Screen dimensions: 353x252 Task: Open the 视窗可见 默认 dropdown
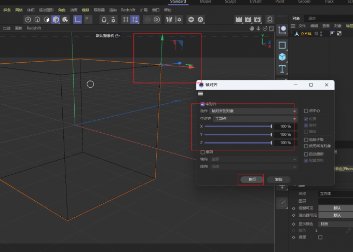(336, 208)
